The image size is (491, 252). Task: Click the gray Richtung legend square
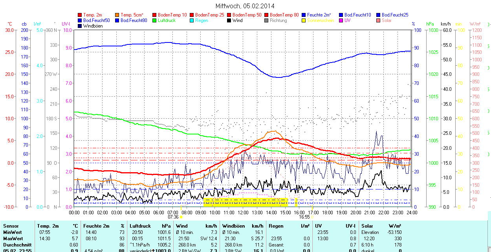(267, 20)
